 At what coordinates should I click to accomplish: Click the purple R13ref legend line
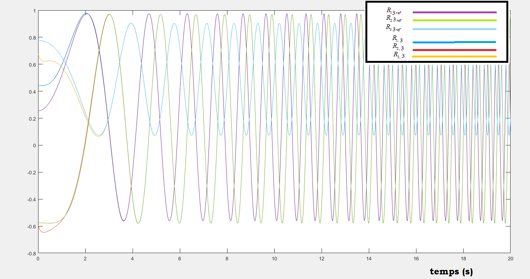[x=454, y=12]
